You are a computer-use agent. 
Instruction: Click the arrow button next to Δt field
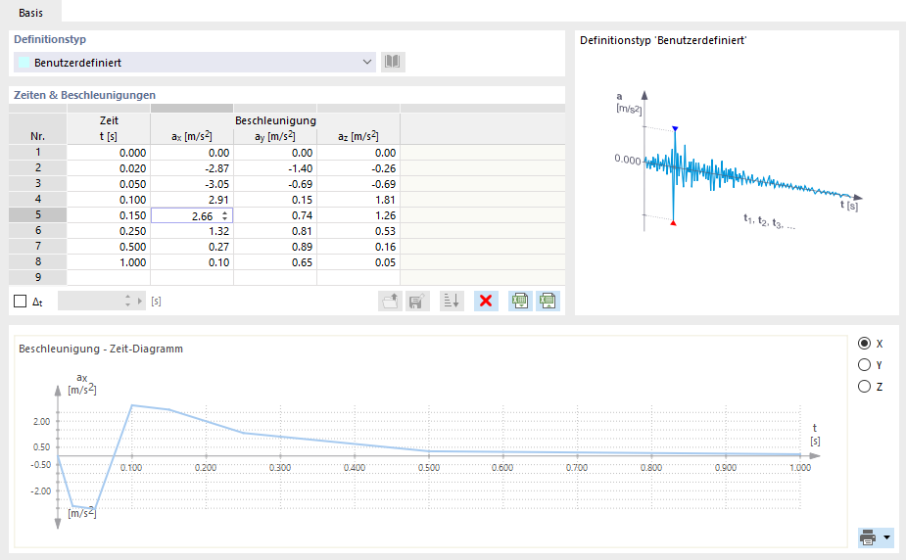click(140, 301)
